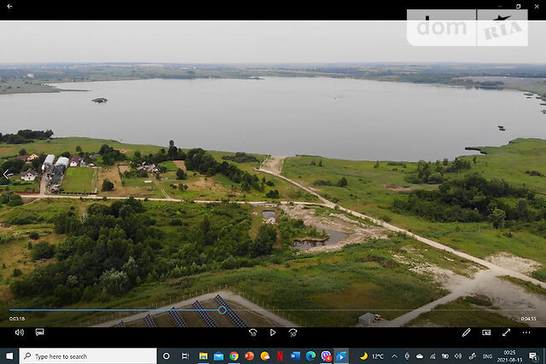The height and width of the screenshot is (364, 546).
Task: Skip back 10 seconds
Action: (x=253, y=332)
